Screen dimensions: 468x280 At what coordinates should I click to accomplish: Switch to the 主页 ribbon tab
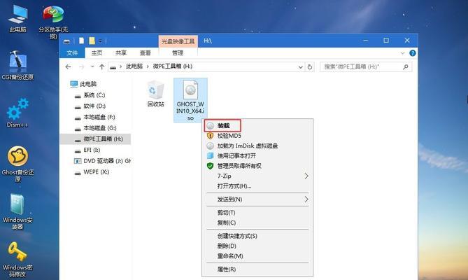(97, 53)
